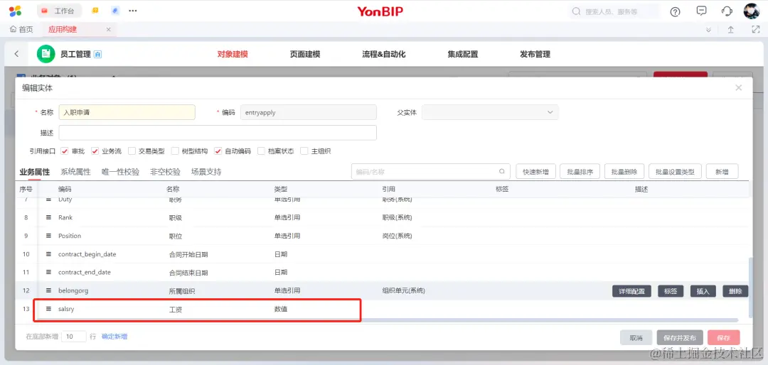Open the user avatar profile
The height and width of the screenshot is (365, 768).
[x=752, y=11]
